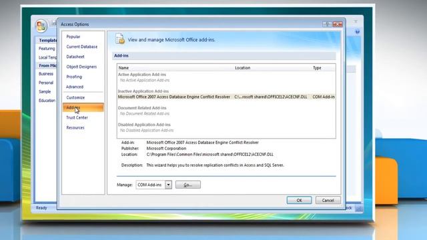This screenshot has width=427, height=240.
Task: Click the Active Application Add-ins group heading
Action: (142, 75)
